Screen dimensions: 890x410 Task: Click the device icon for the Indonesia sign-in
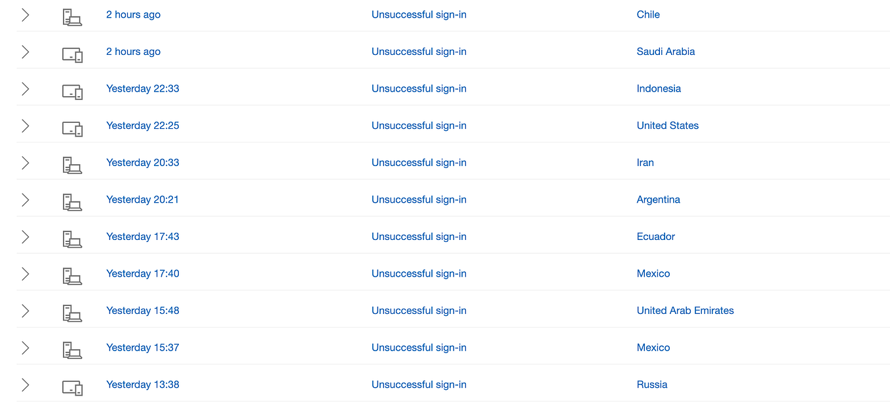pyautogui.click(x=72, y=92)
